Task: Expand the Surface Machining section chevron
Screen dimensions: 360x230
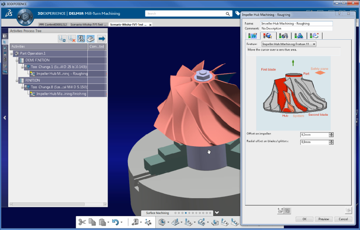Action: pos(217,213)
